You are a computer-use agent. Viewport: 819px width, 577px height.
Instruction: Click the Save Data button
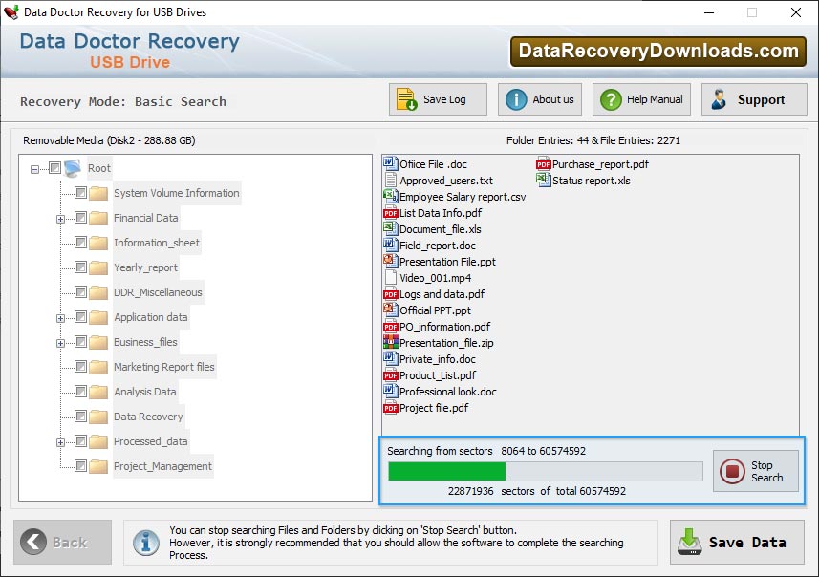click(x=737, y=542)
